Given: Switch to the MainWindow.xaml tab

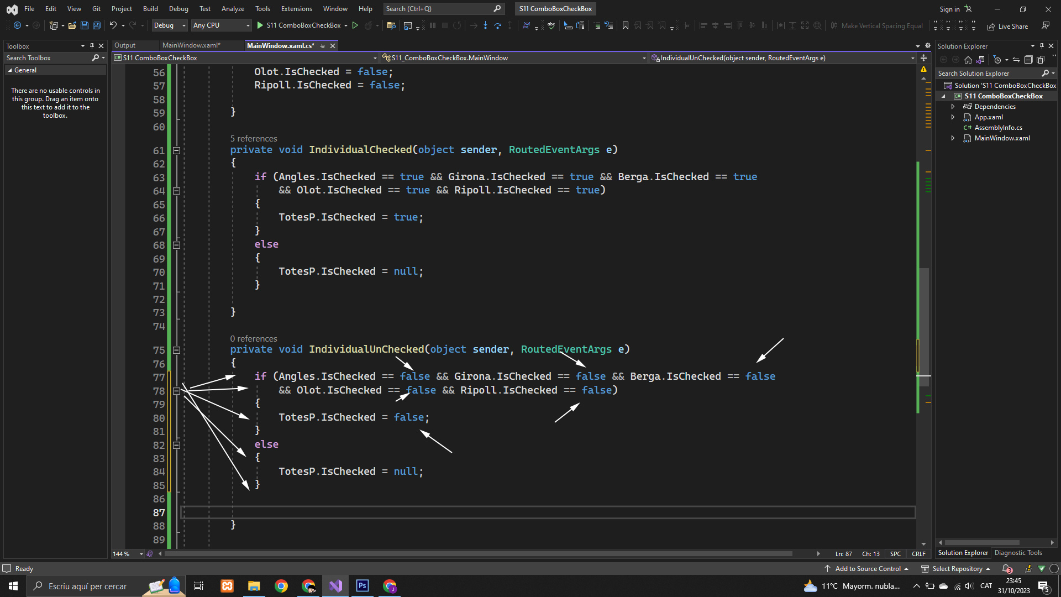Looking at the screenshot, I should (x=191, y=45).
